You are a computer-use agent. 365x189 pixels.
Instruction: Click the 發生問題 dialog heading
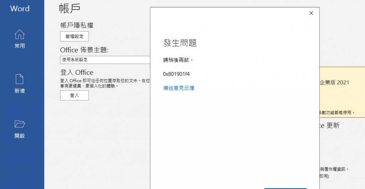180,43
